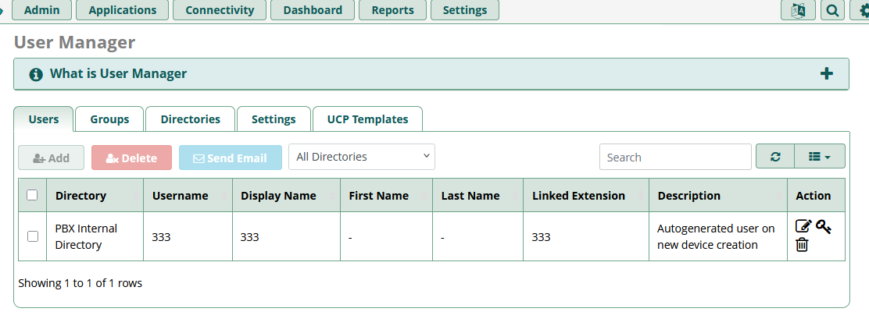Click into the Search input field

pyautogui.click(x=674, y=157)
